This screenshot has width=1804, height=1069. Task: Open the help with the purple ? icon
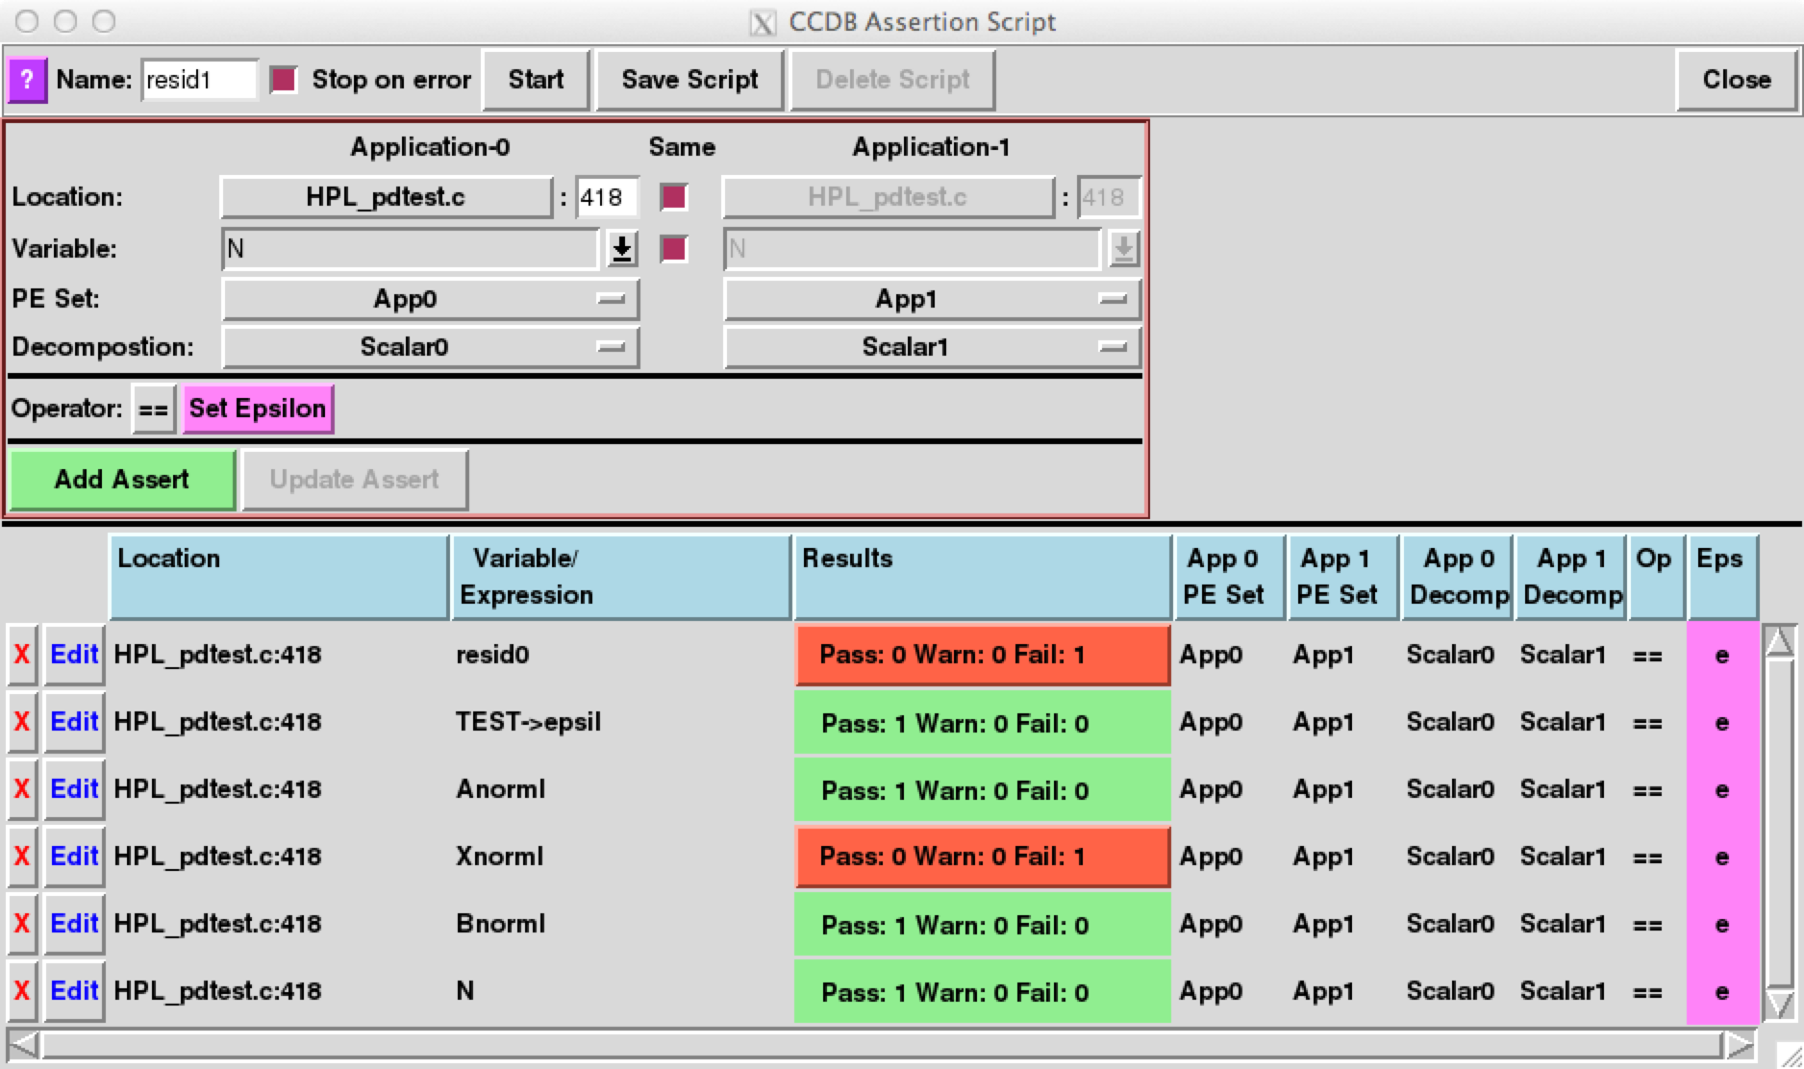click(26, 80)
